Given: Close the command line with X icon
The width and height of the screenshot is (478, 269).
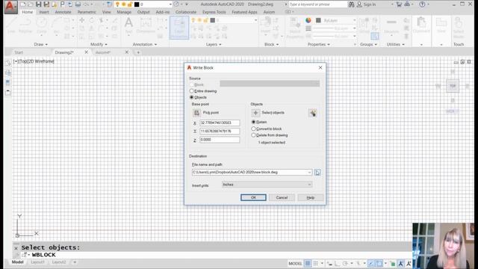Looking at the screenshot, I should 16,248.
